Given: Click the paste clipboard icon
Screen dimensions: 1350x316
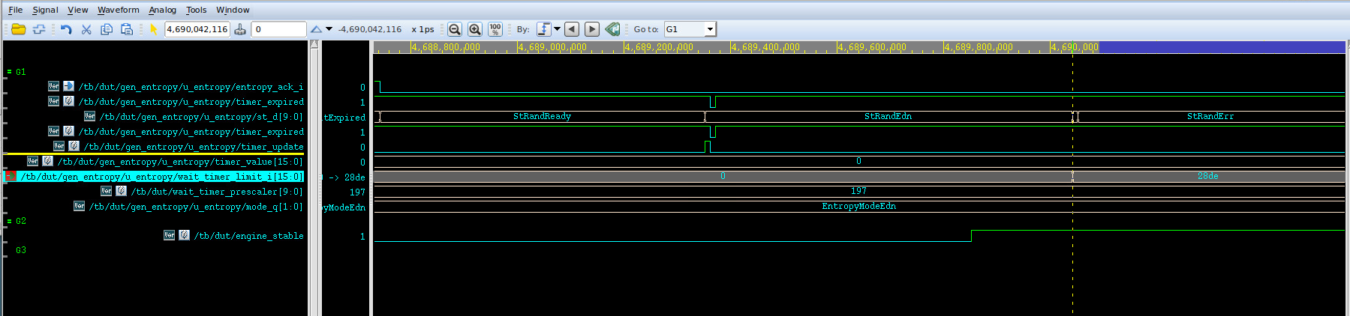Looking at the screenshot, I should pos(127,29).
